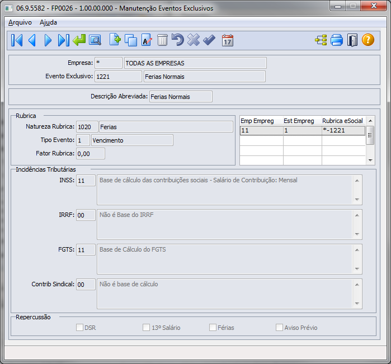Click the Ferias natureza description field
391x364 pixels.
[166, 127]
